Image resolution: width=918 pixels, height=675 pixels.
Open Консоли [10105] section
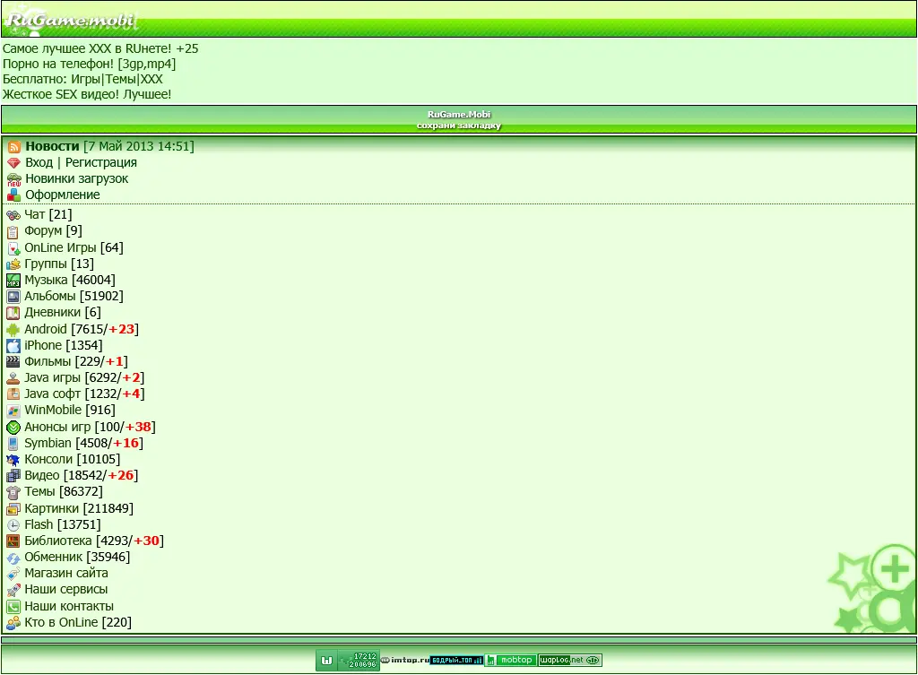(72, 460)
